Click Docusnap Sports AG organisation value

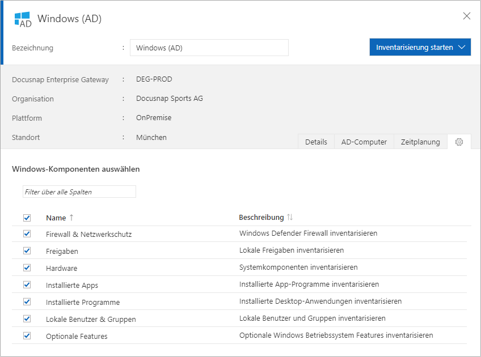pos(170,99)
